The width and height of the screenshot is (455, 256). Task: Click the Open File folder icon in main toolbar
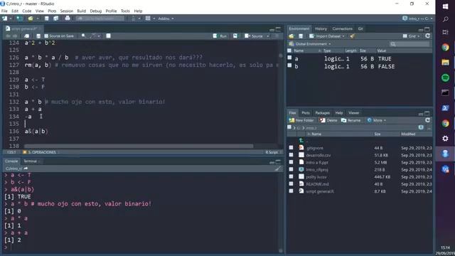pyautogui.click(x=30, y=18)
